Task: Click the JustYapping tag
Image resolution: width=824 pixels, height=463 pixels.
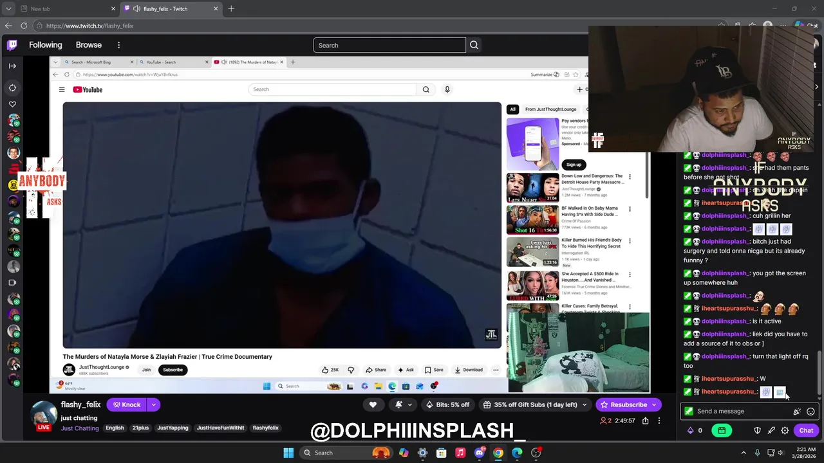Action: point(173,428)
